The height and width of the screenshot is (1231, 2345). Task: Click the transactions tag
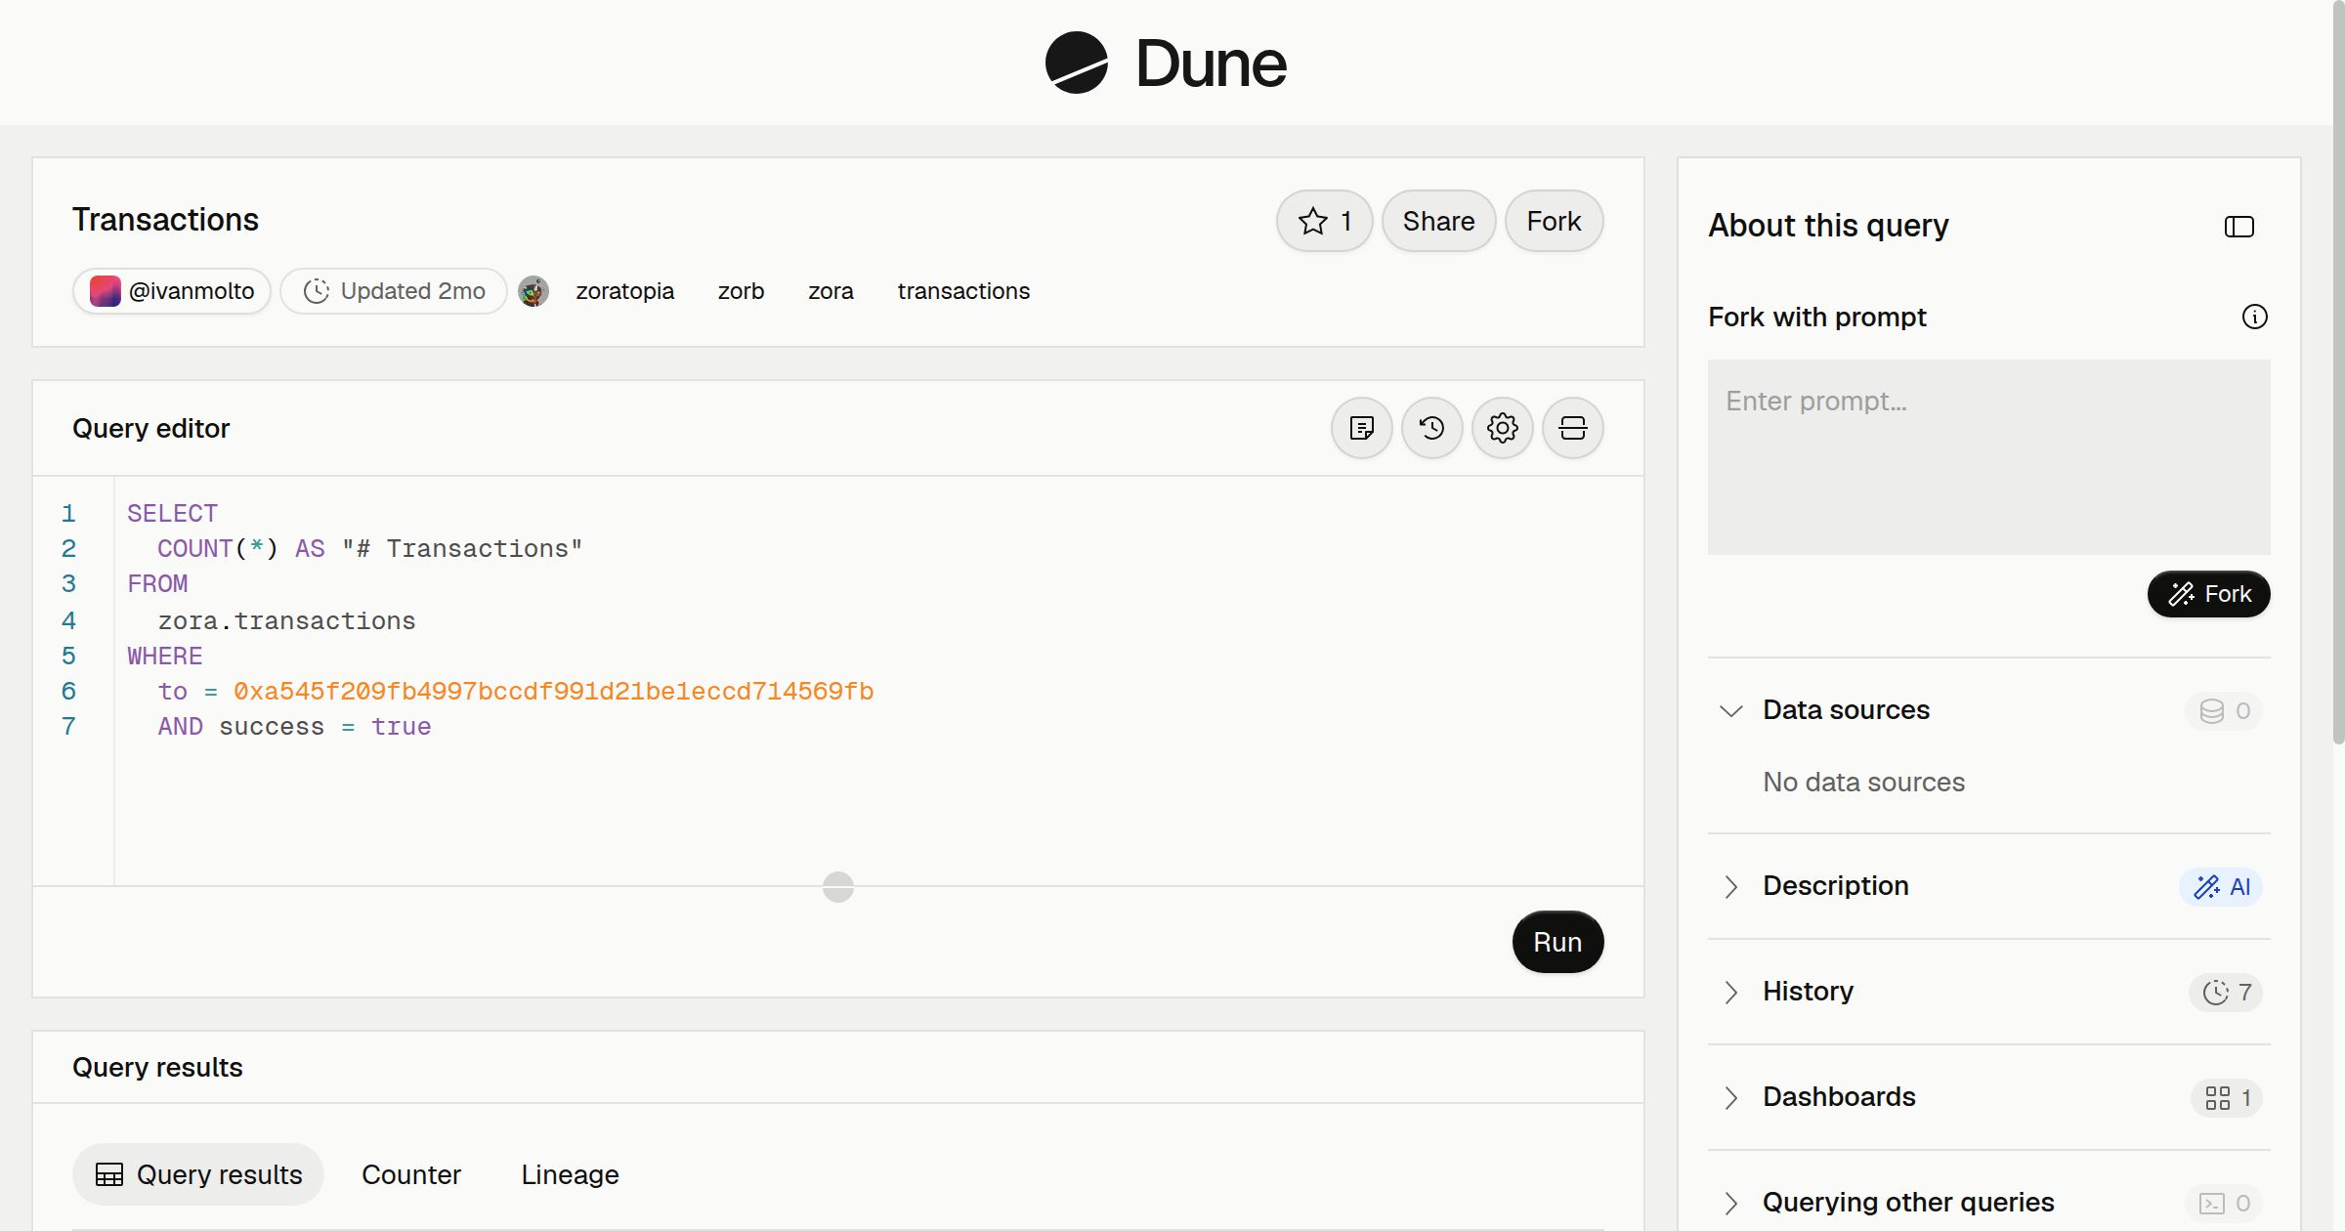click(963, 291)
